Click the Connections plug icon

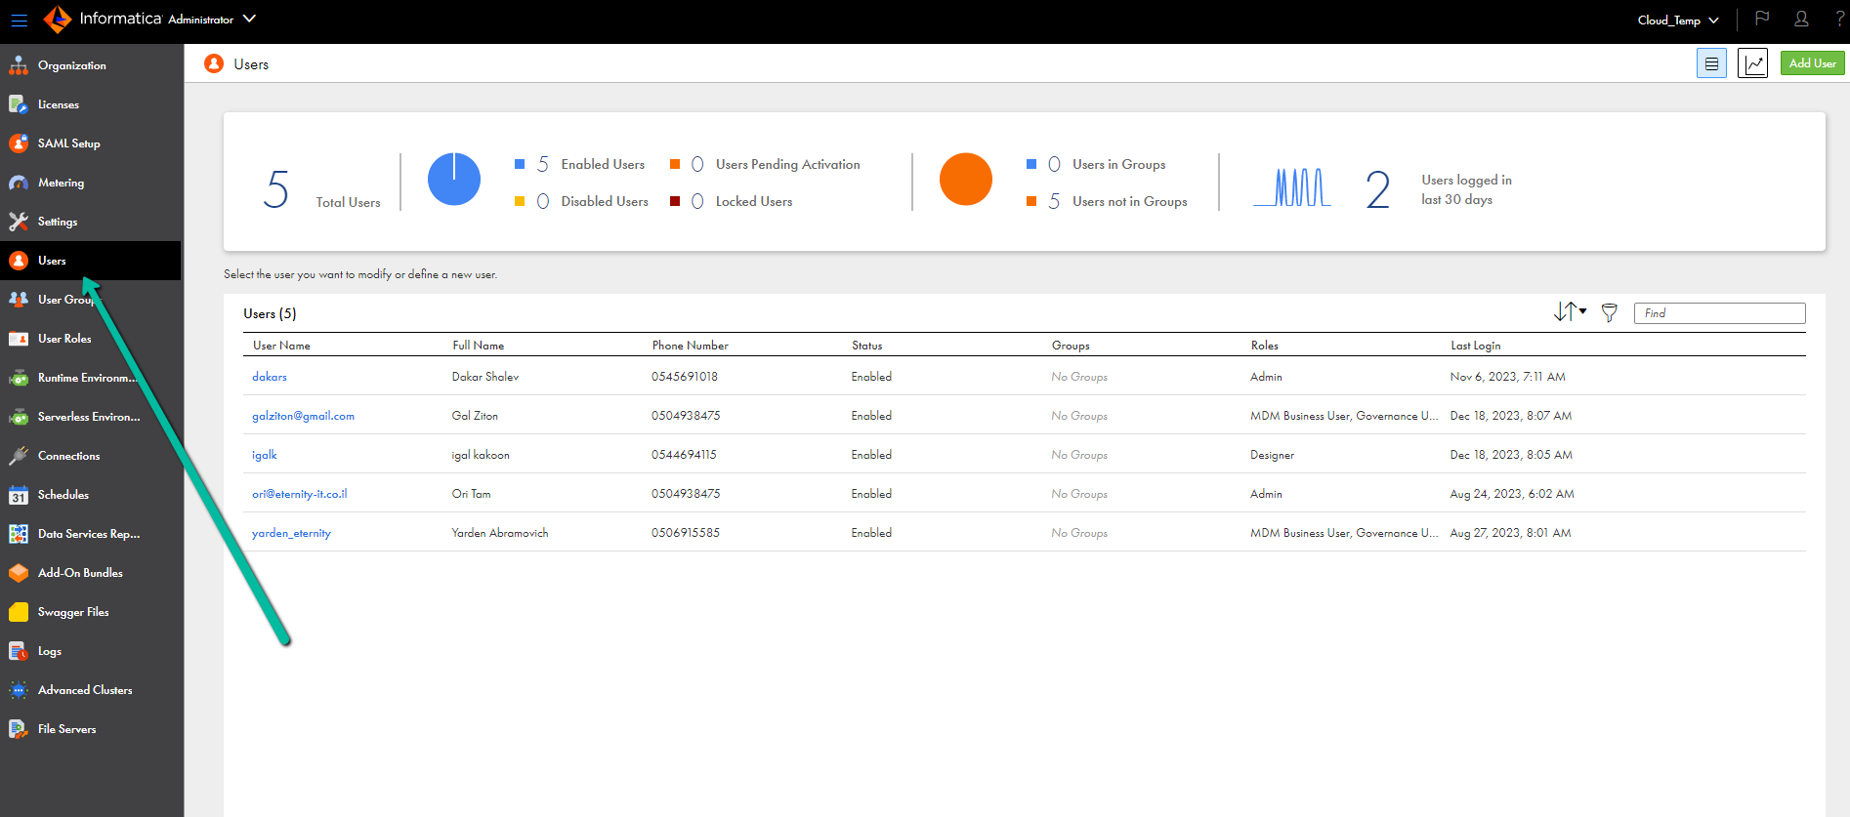click(19, 456)
